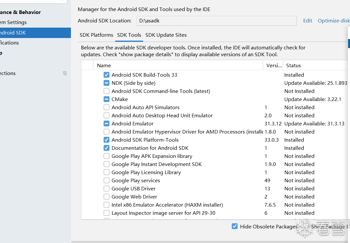Check Android Auto Desktop Head Unit Emulator
This screenshot has height=243, width=350.
106,115
